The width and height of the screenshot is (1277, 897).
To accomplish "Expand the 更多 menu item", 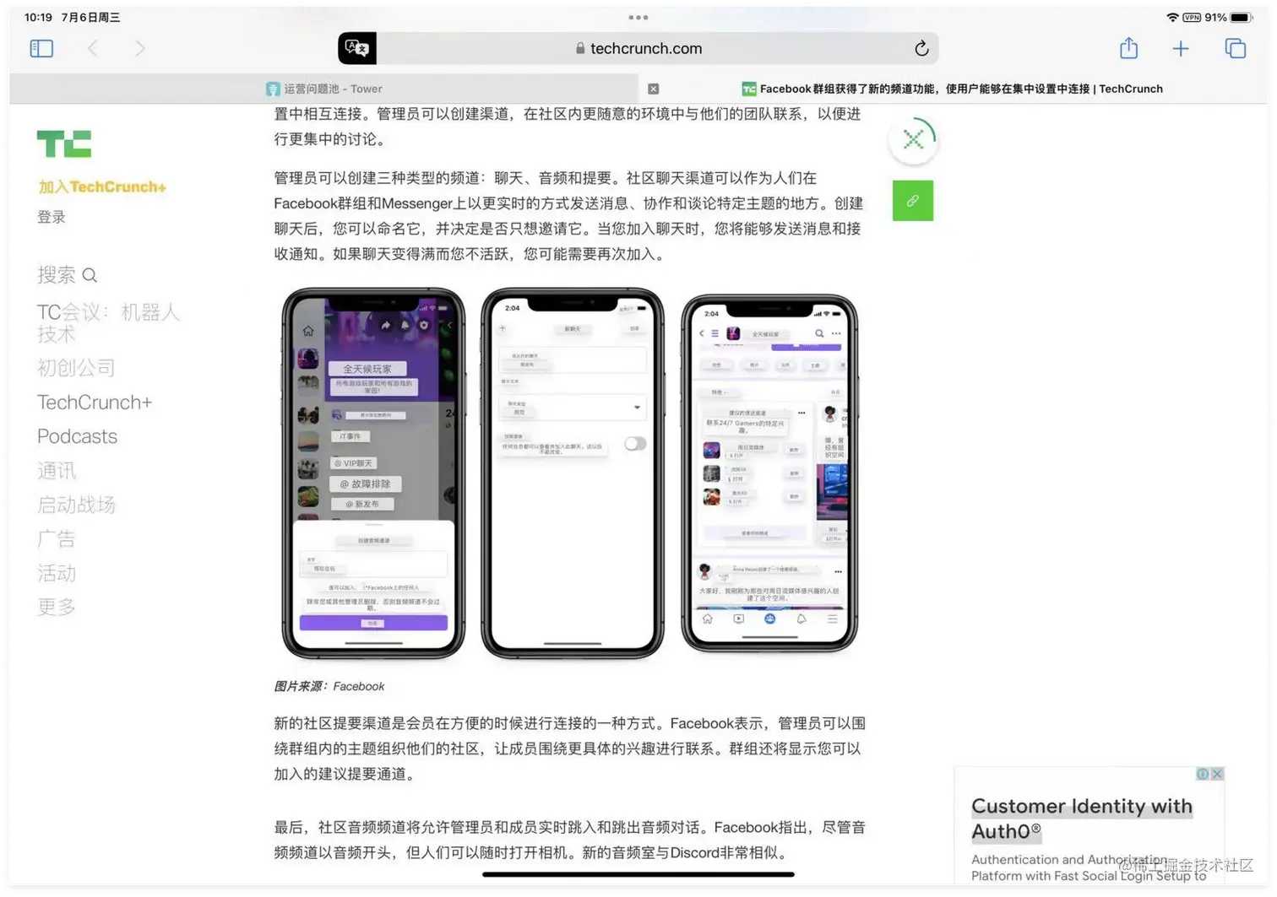I will coord(57,607).
